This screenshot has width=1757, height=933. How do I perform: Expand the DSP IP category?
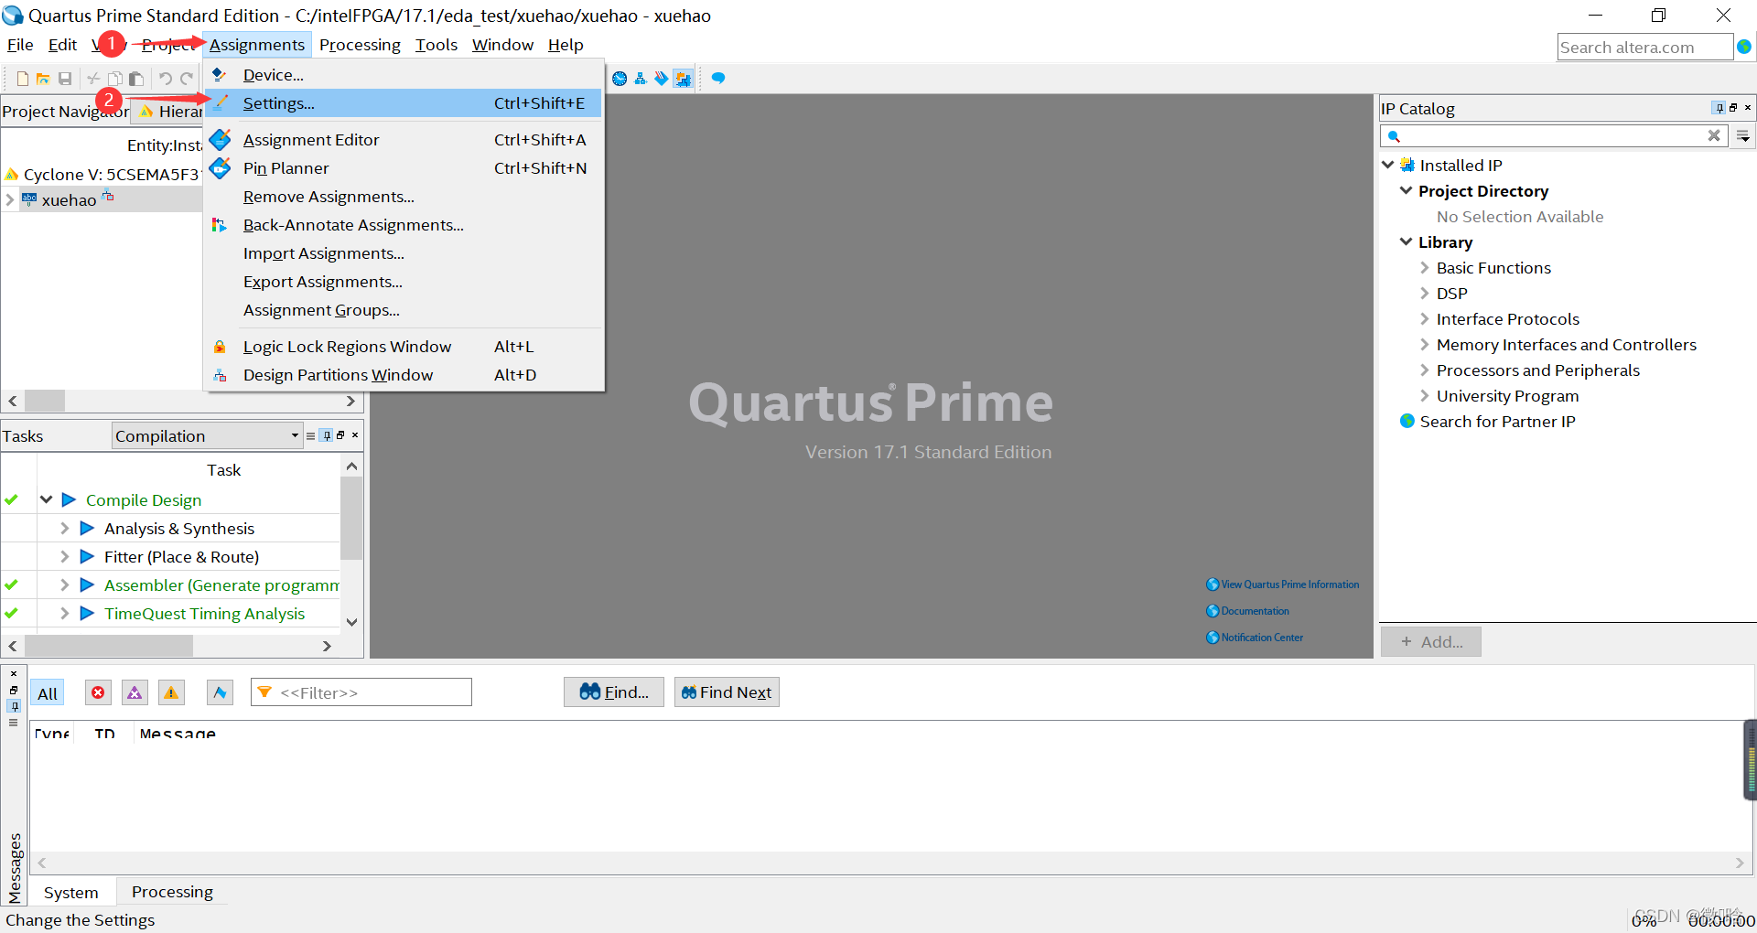pos(1424,293)
